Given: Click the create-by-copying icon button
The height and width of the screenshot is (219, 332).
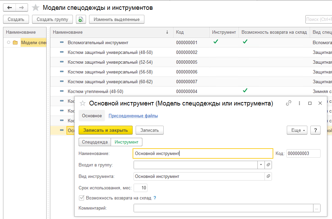Looking at the screenshot, I should click(81, 20).
